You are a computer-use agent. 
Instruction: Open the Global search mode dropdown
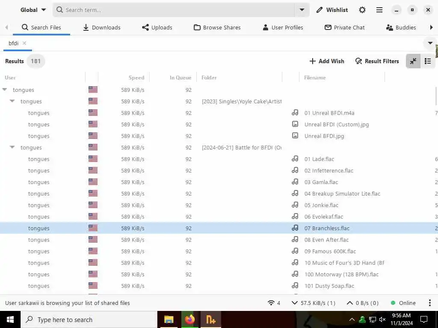[x=33, y=10]
